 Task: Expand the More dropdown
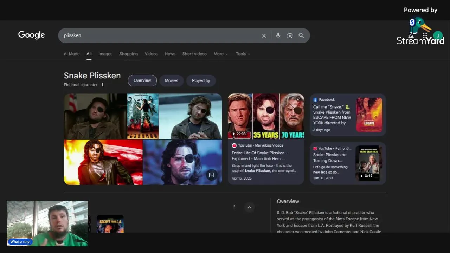220,54
